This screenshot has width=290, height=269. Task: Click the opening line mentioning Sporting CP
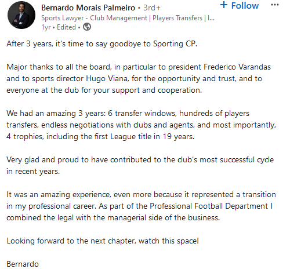(x=101, y=44)
